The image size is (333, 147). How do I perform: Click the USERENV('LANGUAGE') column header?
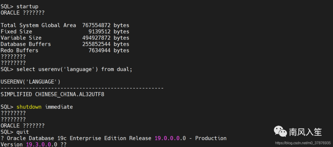click(30, 82)
